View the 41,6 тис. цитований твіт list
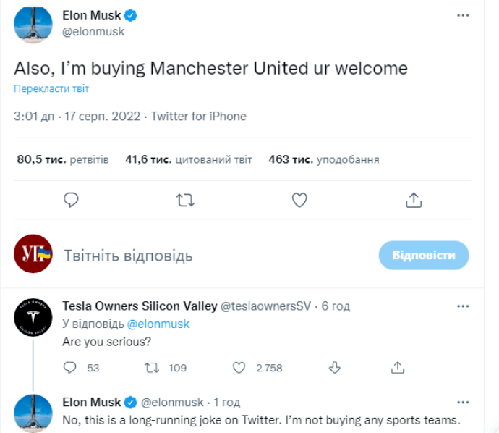Viewport: 499px width, 433px height. pyautogui.click(x=188, y=159)
